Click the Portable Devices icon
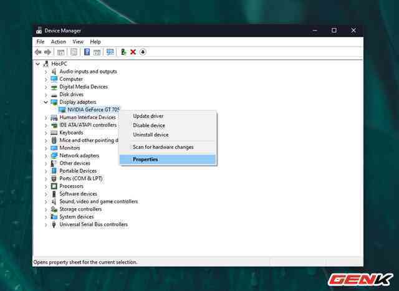This screenshot has width=399, height=291. tap(54, 171)
